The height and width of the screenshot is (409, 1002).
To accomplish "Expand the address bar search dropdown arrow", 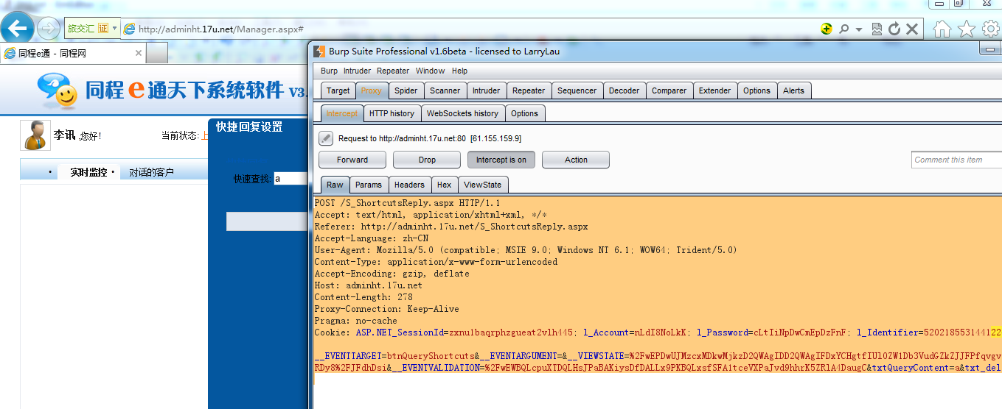I will 859,30.
